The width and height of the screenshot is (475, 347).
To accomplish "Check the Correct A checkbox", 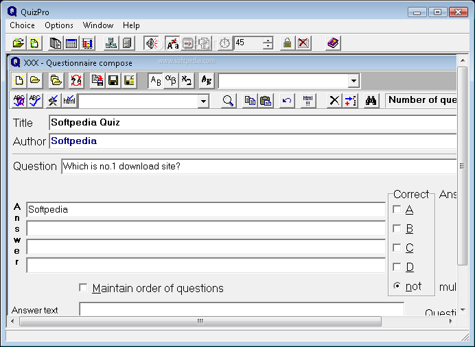I will (397, 209).
